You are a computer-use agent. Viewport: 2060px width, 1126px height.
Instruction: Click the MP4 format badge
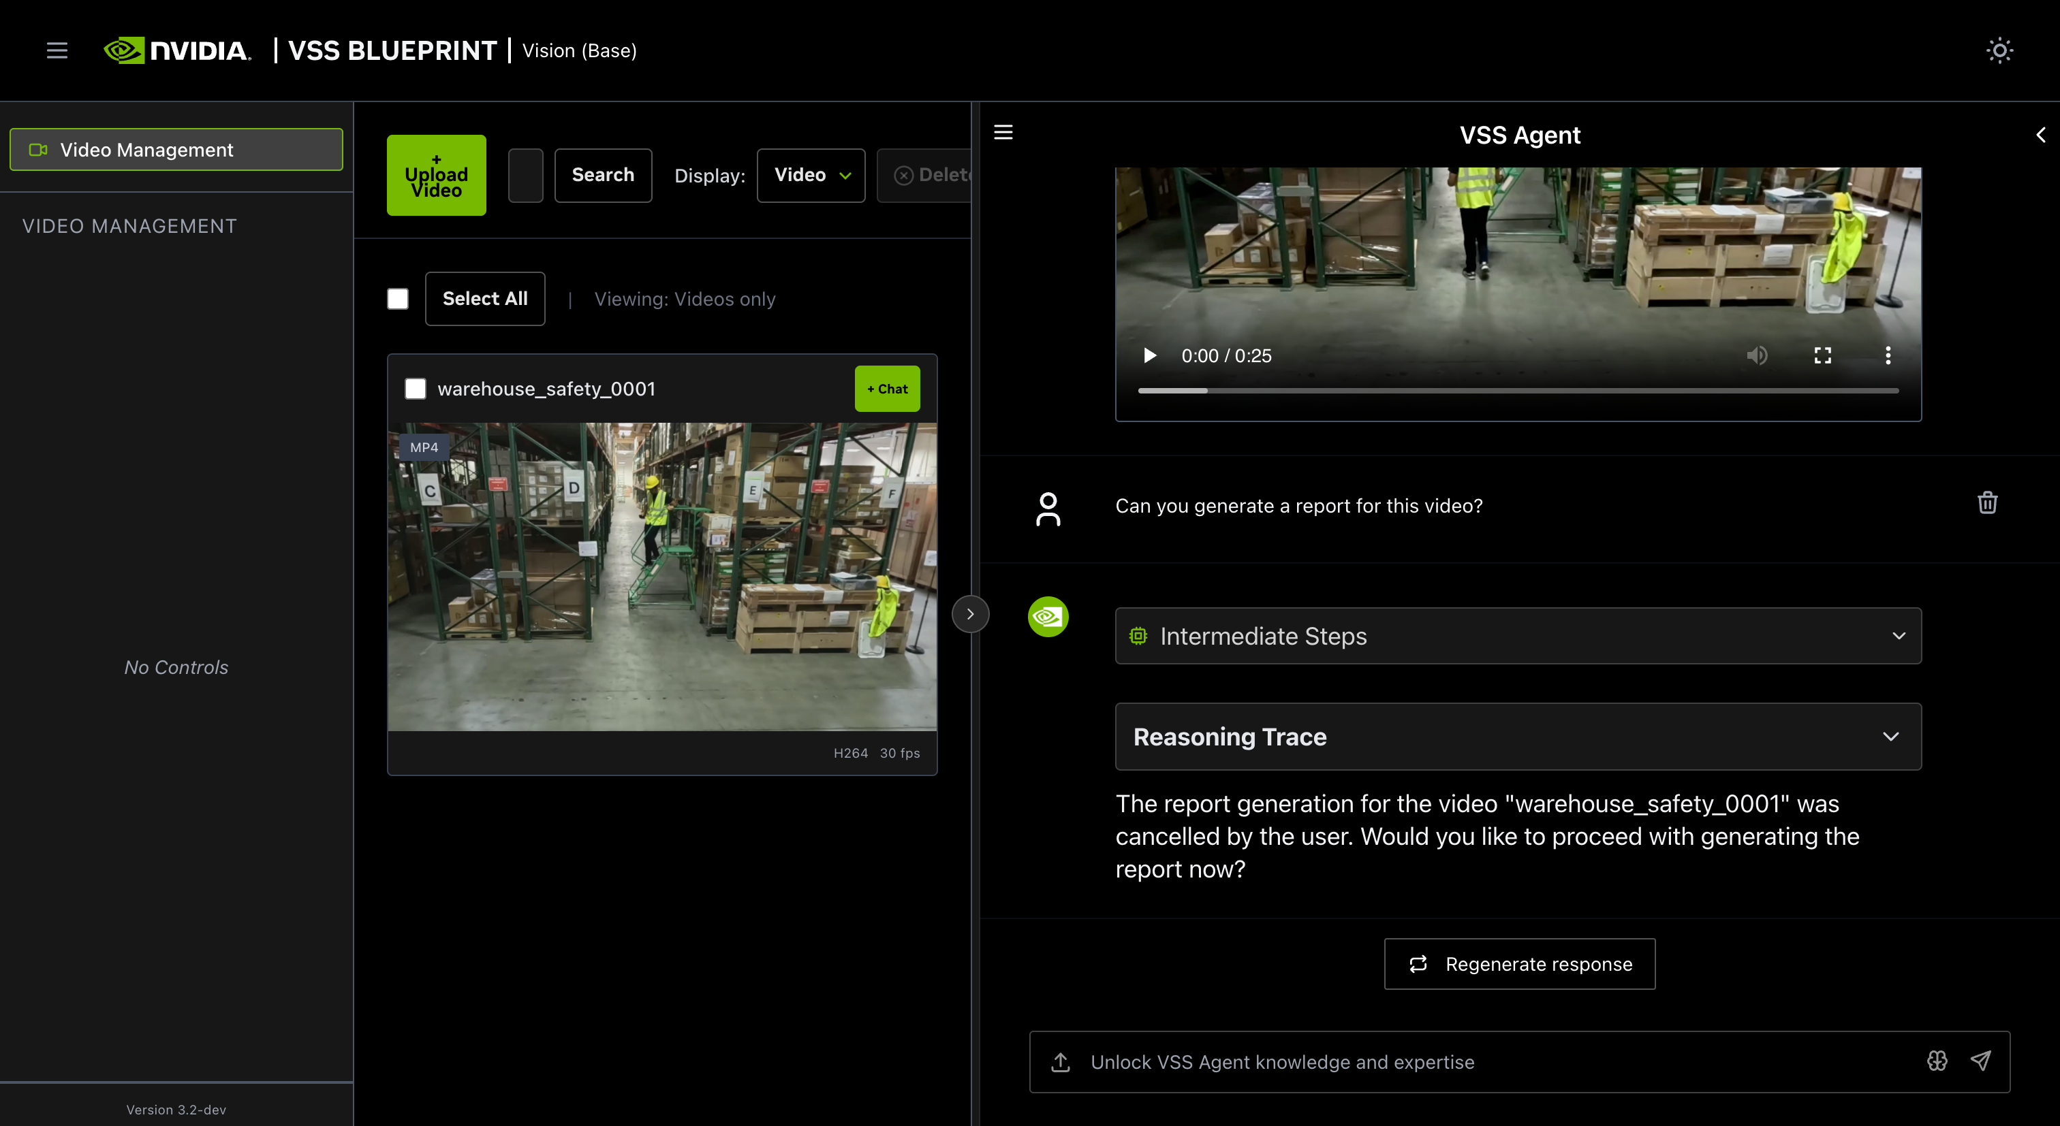click(424, 447)
